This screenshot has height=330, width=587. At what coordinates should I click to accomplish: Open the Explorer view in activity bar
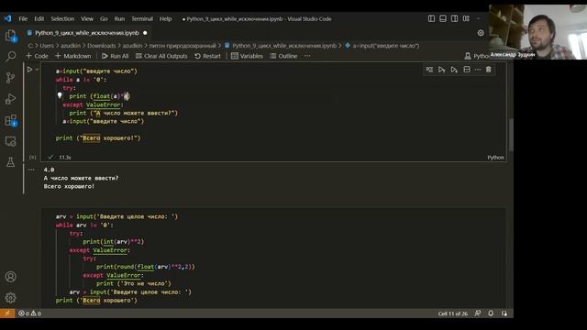(10, 36)
